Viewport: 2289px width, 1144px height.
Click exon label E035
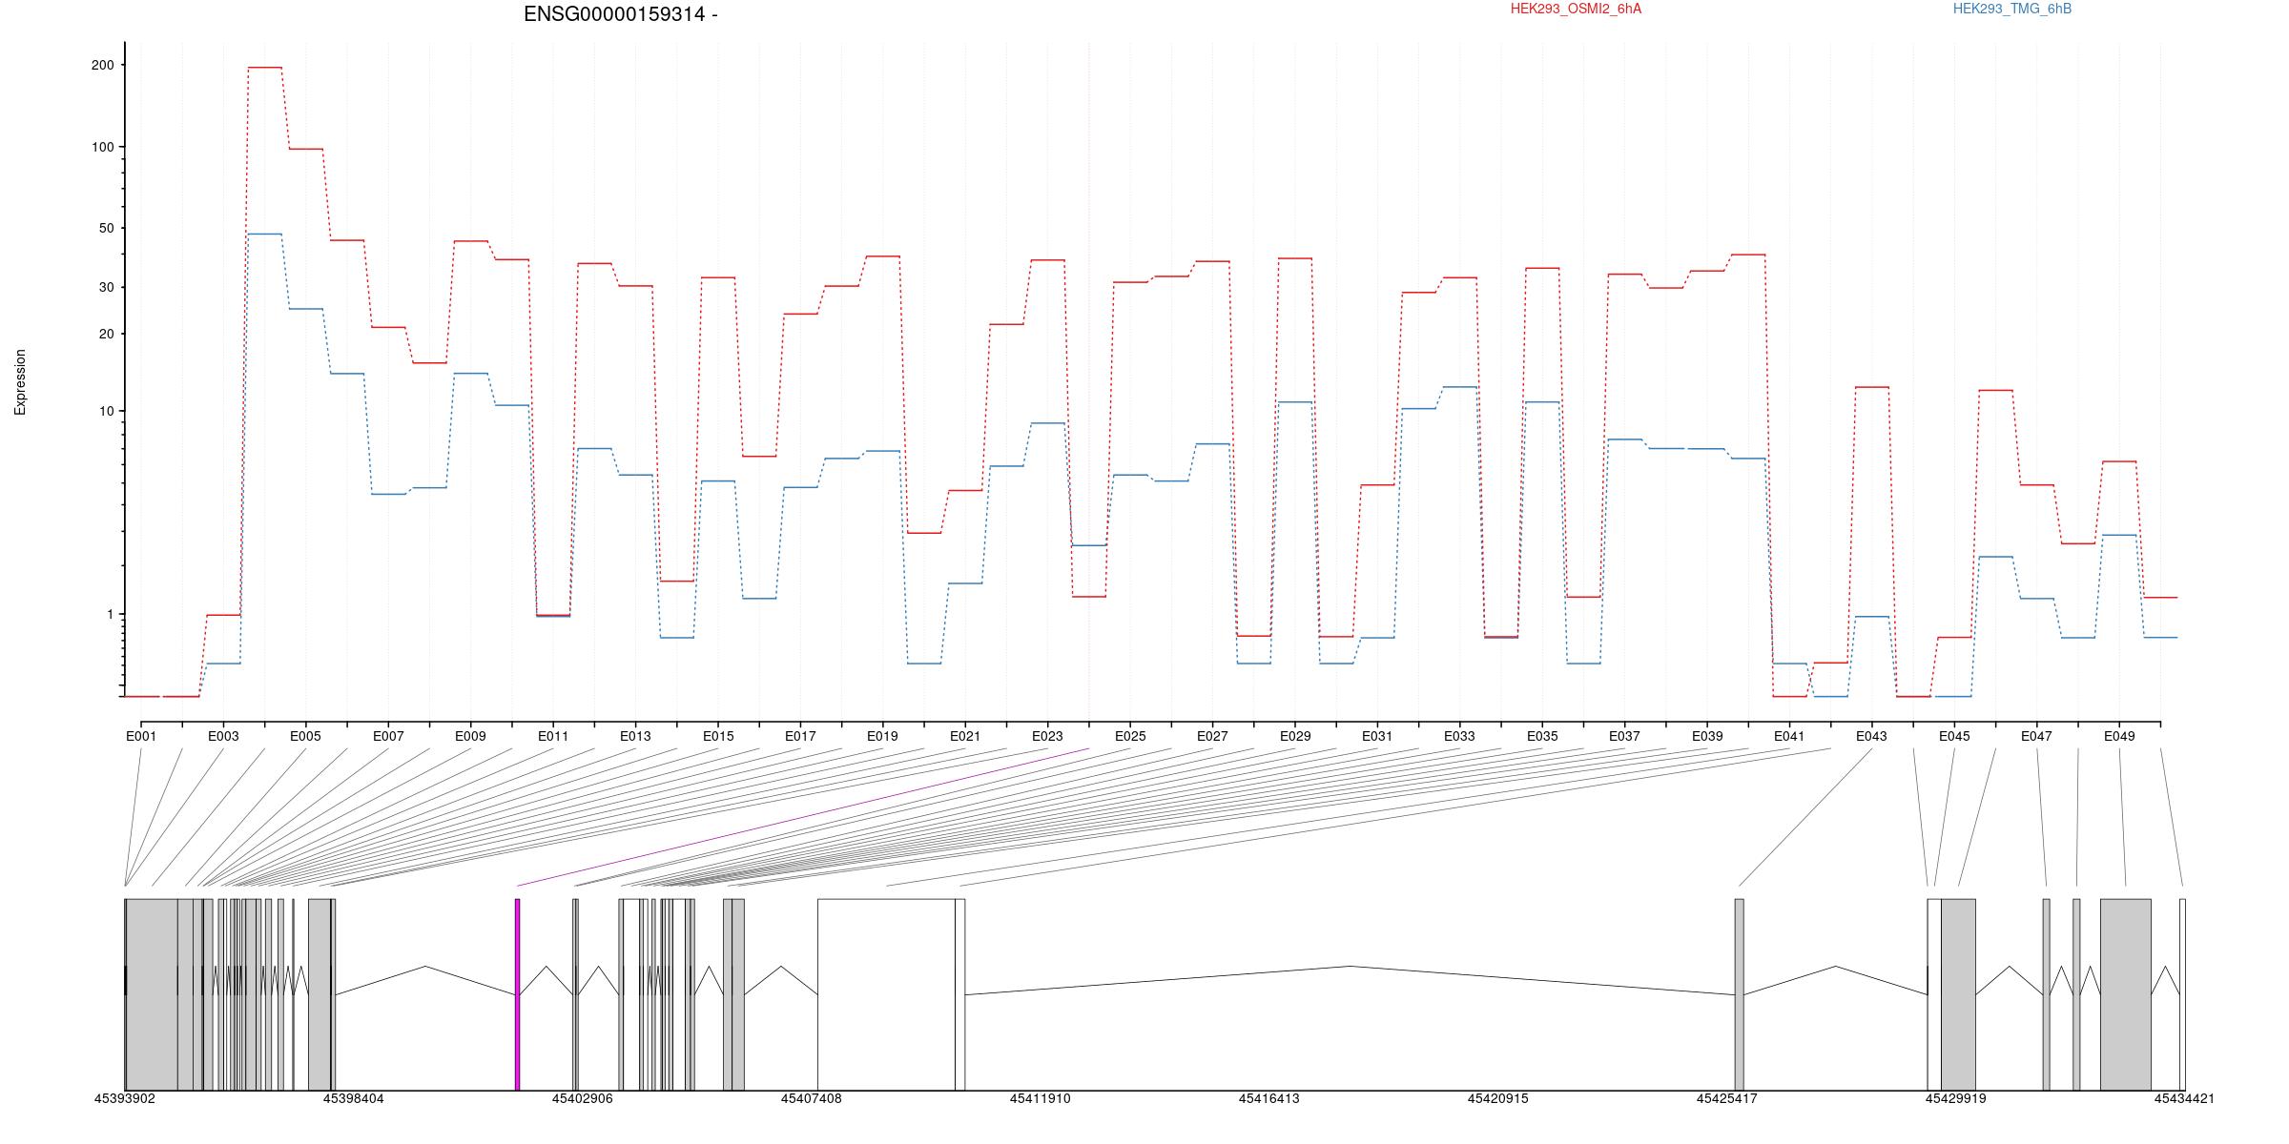(1542, 736)
